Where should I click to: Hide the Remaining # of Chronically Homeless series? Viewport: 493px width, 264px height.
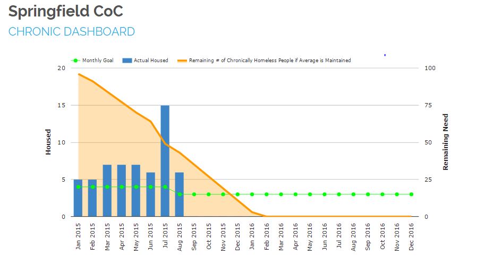point(269,61)
